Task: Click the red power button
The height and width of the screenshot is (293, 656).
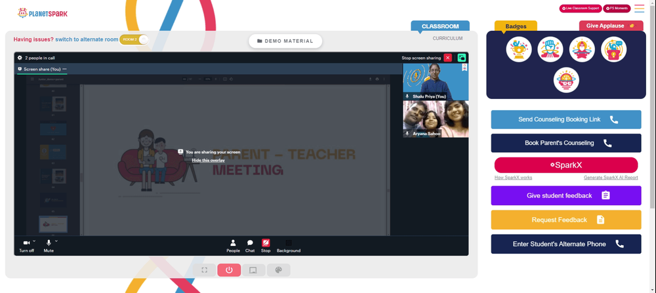Action: (x=229, y=270)
